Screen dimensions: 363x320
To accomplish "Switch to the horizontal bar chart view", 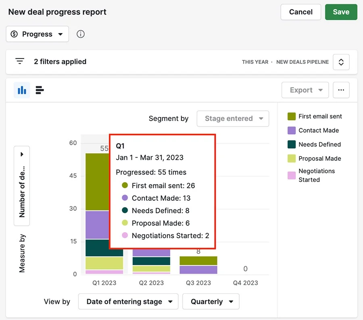I will click(40, 90).
